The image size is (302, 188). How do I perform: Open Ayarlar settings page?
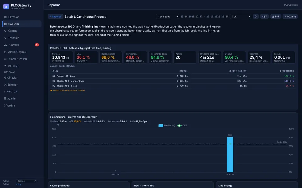pyautogui.click(x=22, y=99)
